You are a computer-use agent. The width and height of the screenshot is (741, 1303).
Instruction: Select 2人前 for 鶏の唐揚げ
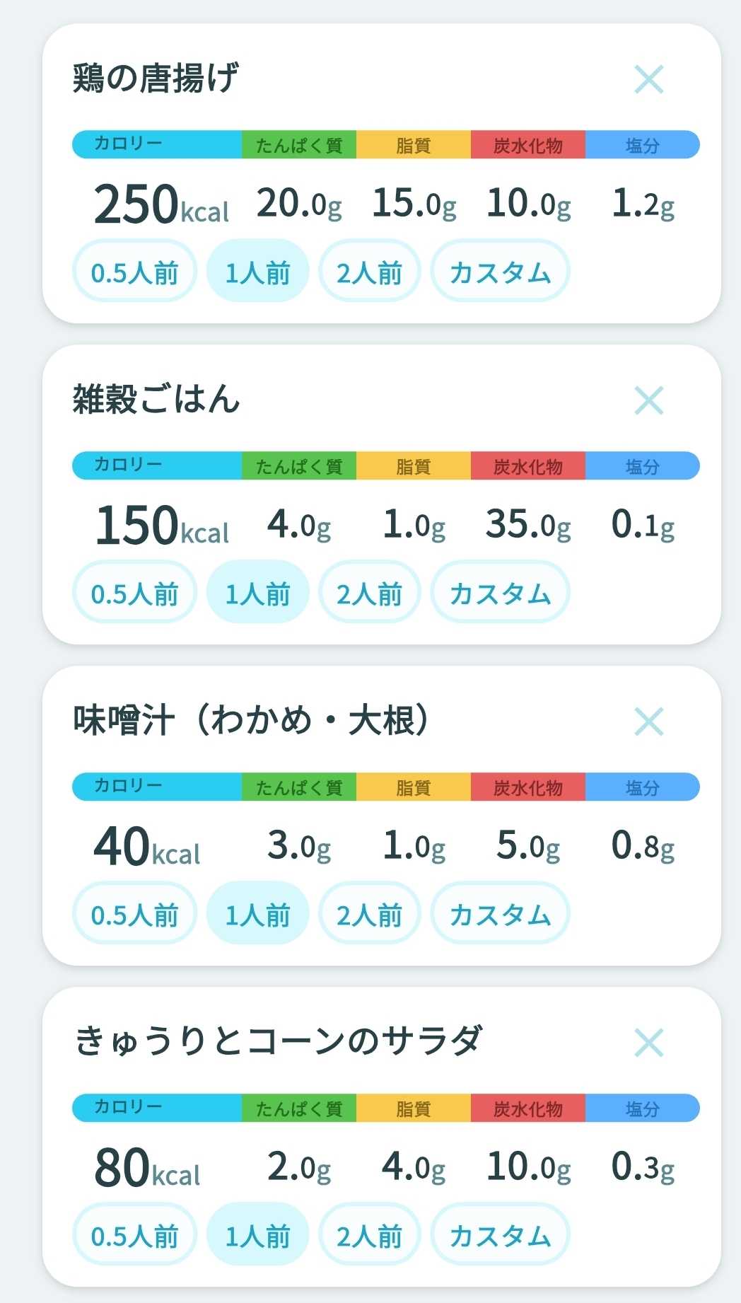pos(369,271)
